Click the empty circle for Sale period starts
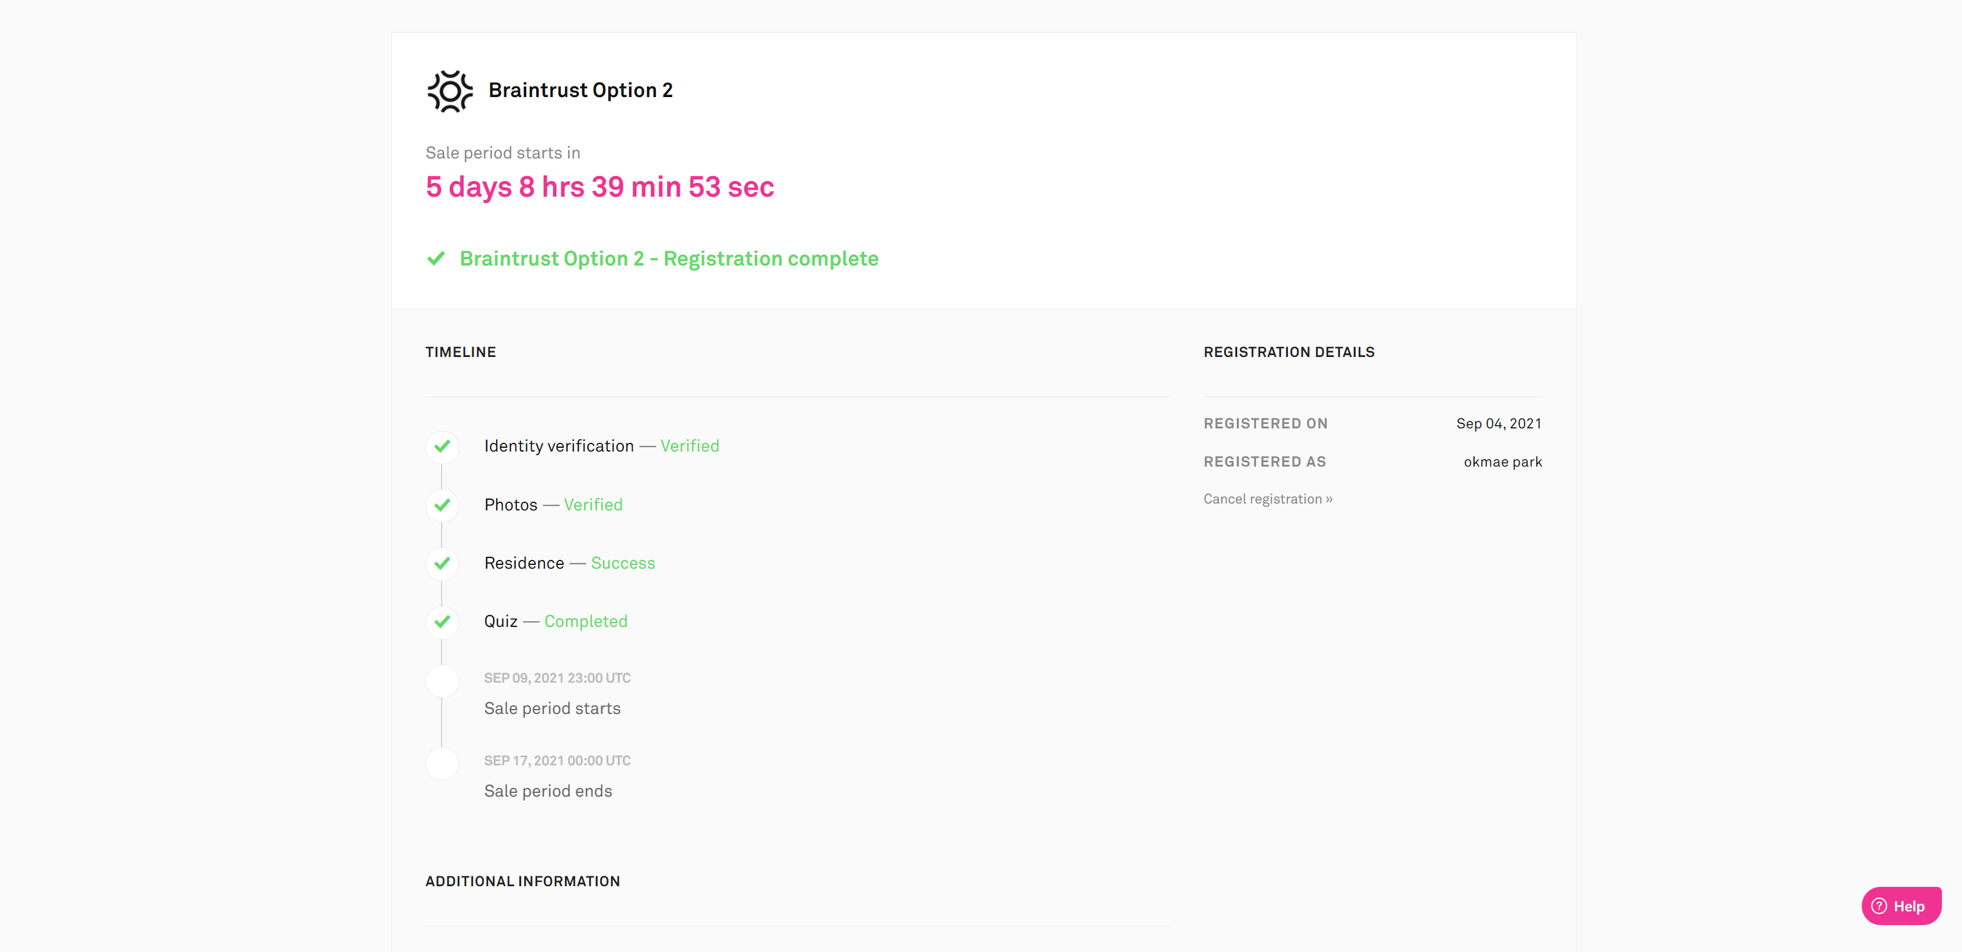 pos(442,681)
